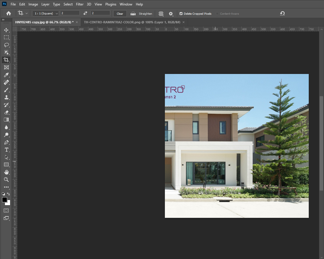Open additional crop settings gear

tap(171, 14)
